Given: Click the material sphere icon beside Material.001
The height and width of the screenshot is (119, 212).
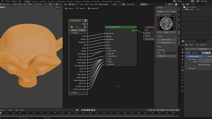Looking at the screenshot, I should pyautogui.click(x=124, y=4).
